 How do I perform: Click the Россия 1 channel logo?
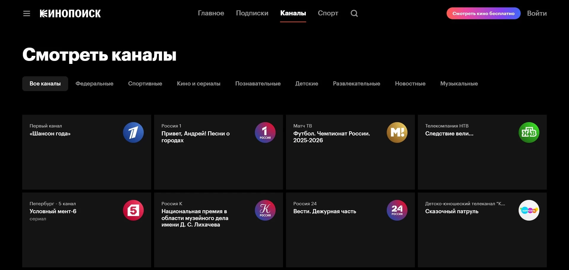265,132
